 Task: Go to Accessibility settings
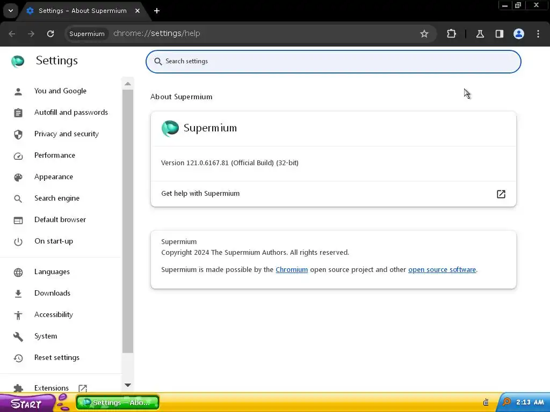pos(54,314)
